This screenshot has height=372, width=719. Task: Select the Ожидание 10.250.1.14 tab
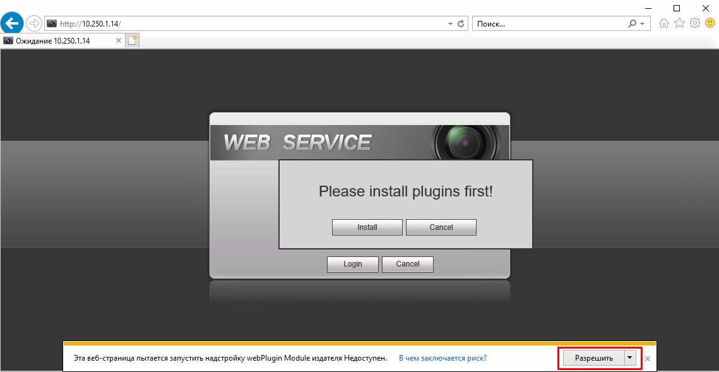[63, 41]
